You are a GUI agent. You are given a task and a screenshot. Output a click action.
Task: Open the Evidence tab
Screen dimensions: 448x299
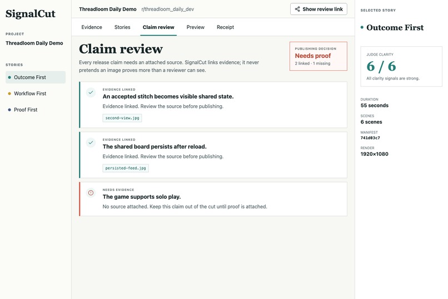point(92,27)
